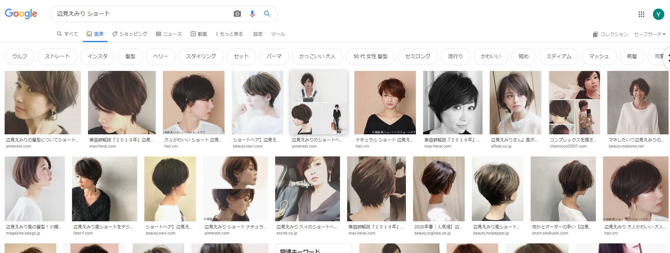Open Google apps grid
Viewport: 670px width, 253px height.
(641, 14)
